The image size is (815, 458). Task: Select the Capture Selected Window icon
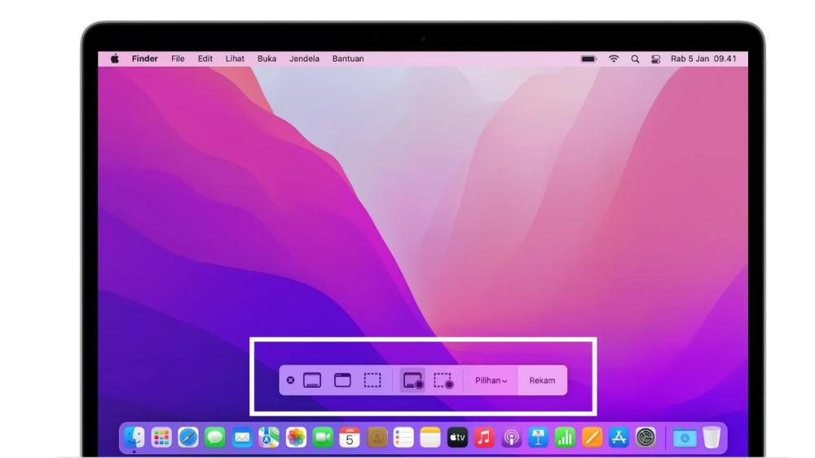coord(342,380)
